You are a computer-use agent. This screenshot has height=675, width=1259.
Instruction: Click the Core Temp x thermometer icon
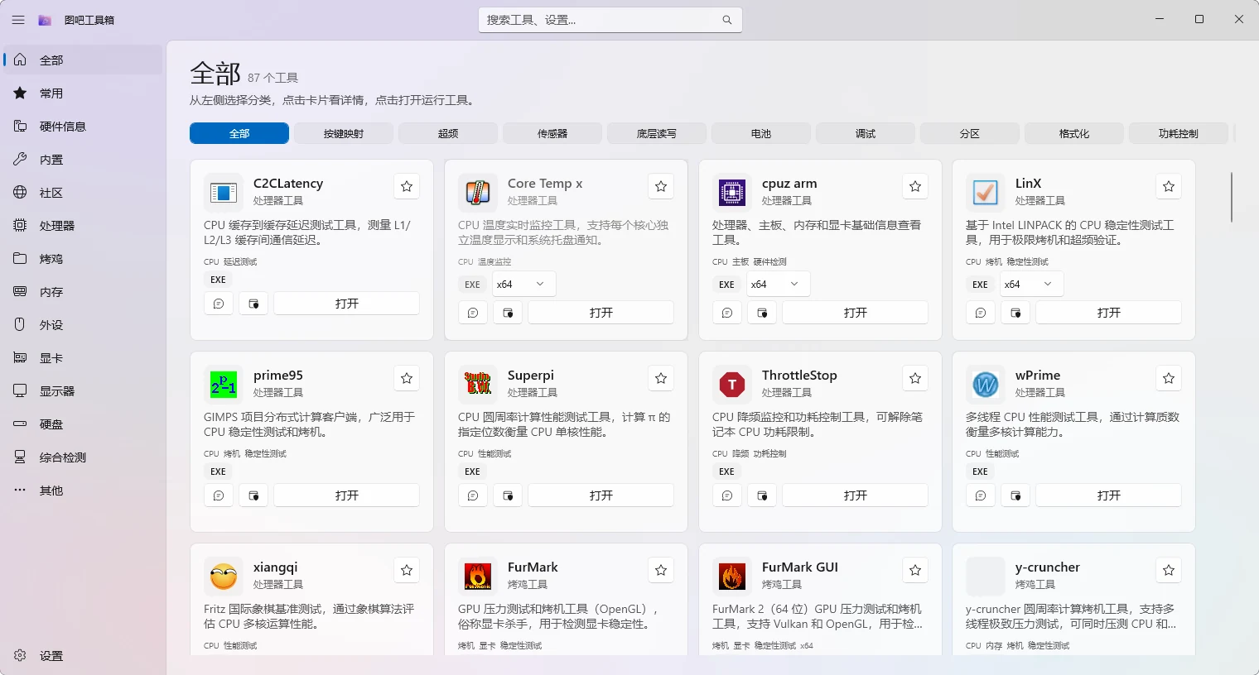tap(478, 193)
